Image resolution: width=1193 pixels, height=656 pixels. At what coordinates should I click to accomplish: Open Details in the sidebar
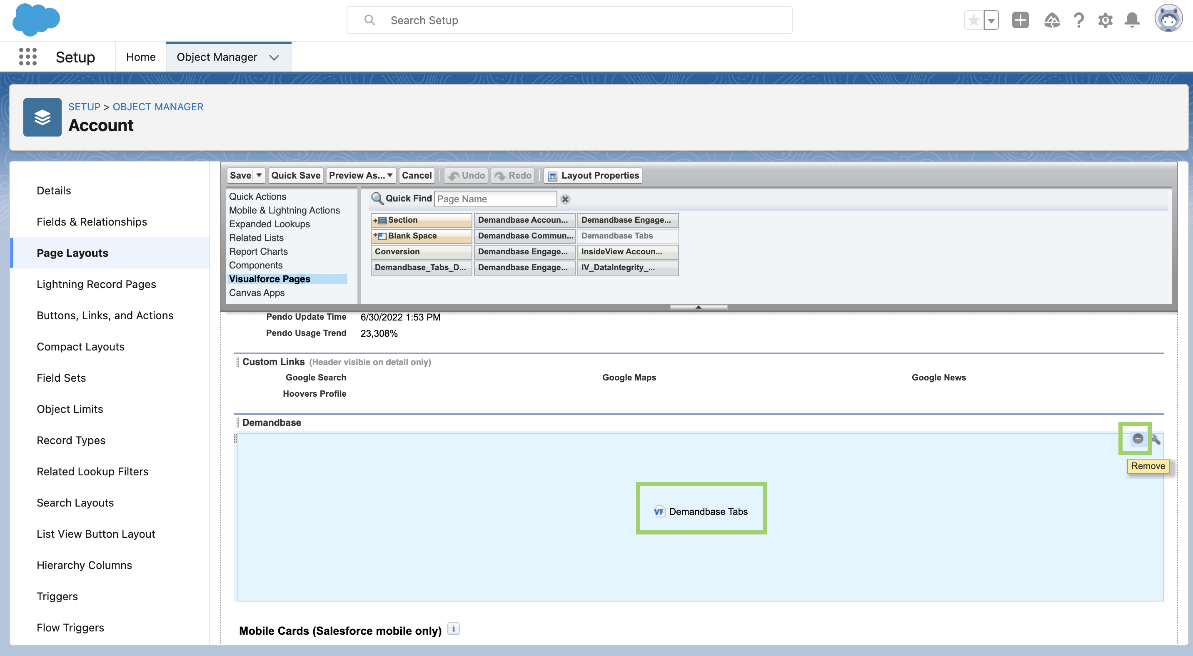(54, 191)
